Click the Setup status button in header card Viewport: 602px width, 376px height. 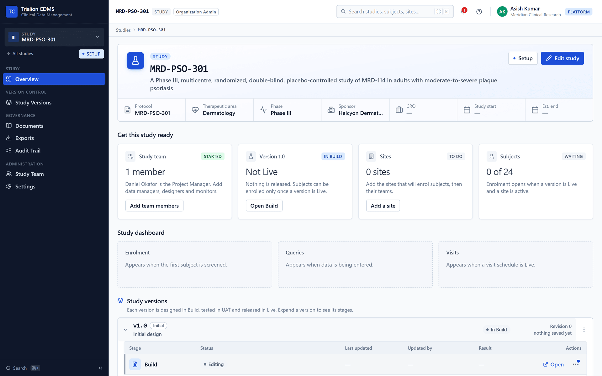pos(523,58)
